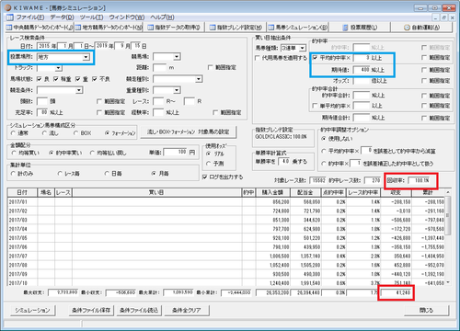Select the 通常 ticket structure radio button

[13, 133]
